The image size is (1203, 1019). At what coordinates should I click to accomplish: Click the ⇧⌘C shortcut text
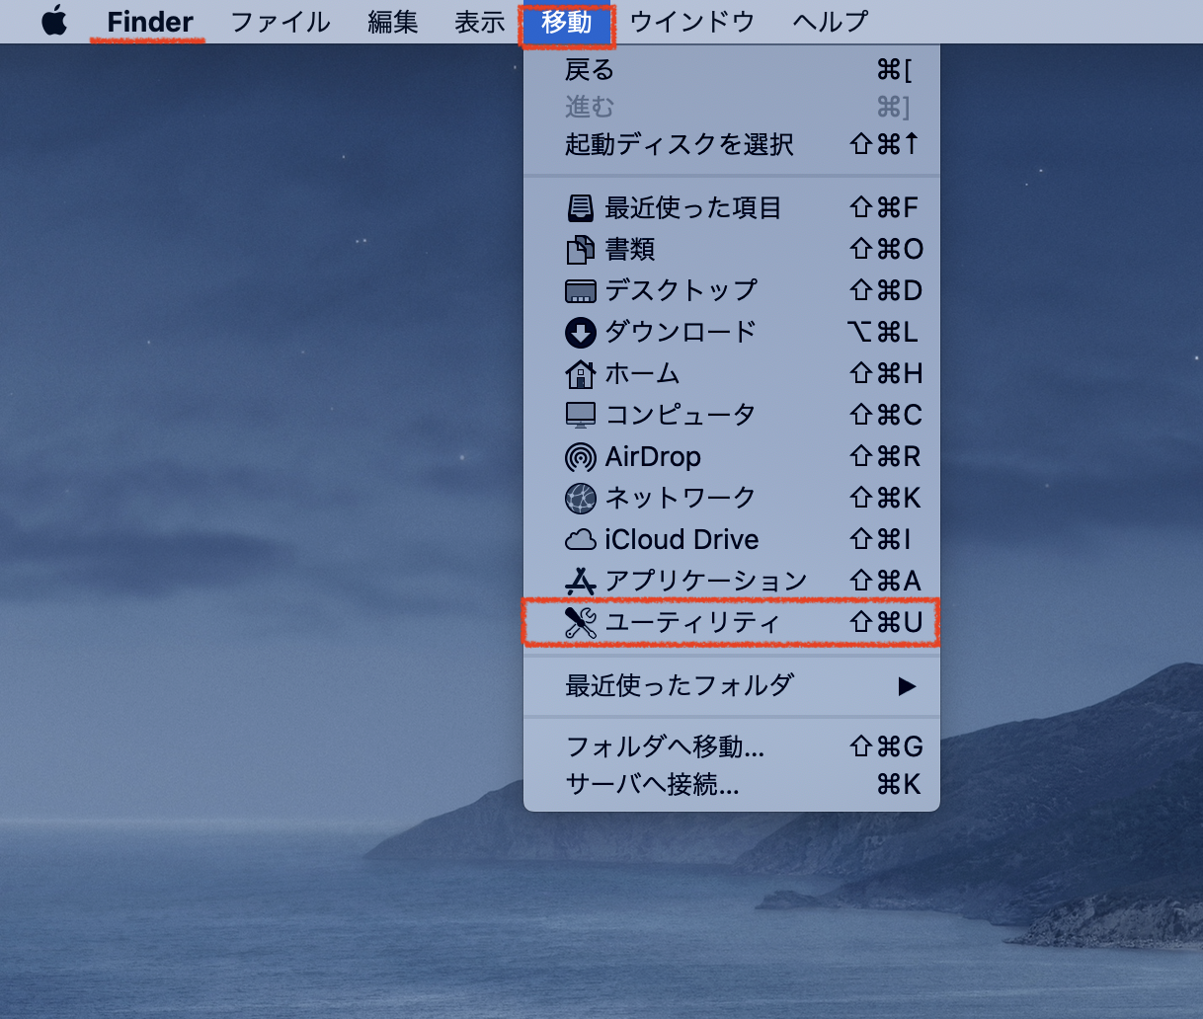tap(886, 416)
